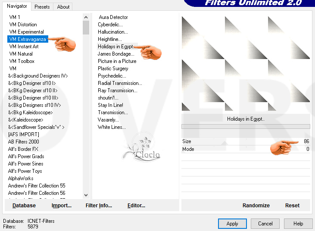Select AlphaWorks category
Screen dimensions: 315x231
(21, 178)
